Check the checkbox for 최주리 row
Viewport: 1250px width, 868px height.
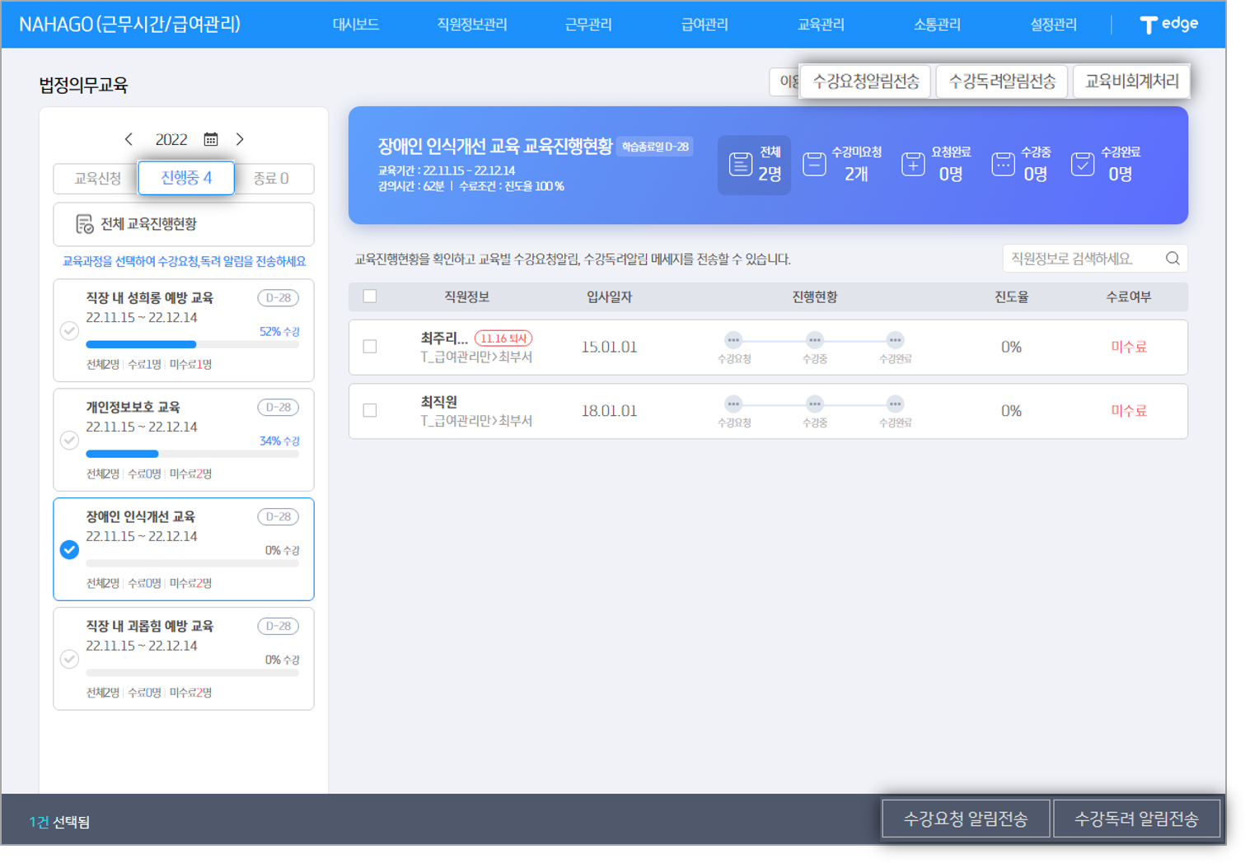pyautogui.click(x=370, y=347)
